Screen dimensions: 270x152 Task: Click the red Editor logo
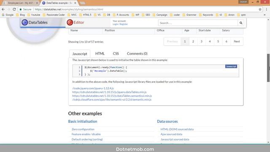coord(76,22)
